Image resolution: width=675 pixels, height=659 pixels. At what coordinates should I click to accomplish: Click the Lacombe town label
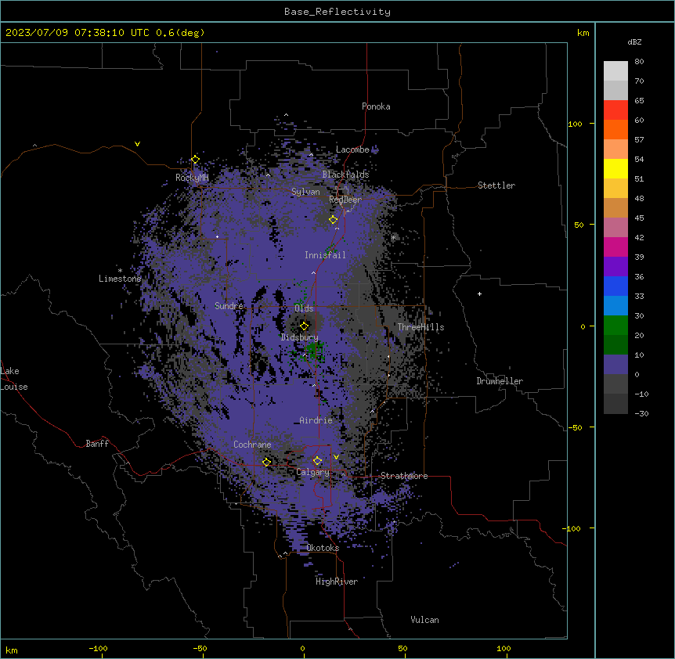point(352,149)
